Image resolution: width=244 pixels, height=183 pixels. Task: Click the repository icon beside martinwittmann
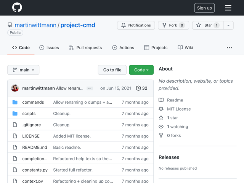point(10,25)
